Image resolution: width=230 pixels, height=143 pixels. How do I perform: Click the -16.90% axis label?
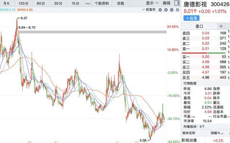[173, 96]
